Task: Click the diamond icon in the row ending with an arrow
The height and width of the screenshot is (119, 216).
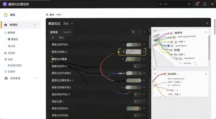Action: tap(139, 101)
